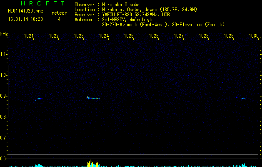
Task: Click time axis label 1029
Action: [x=229, y=36]
